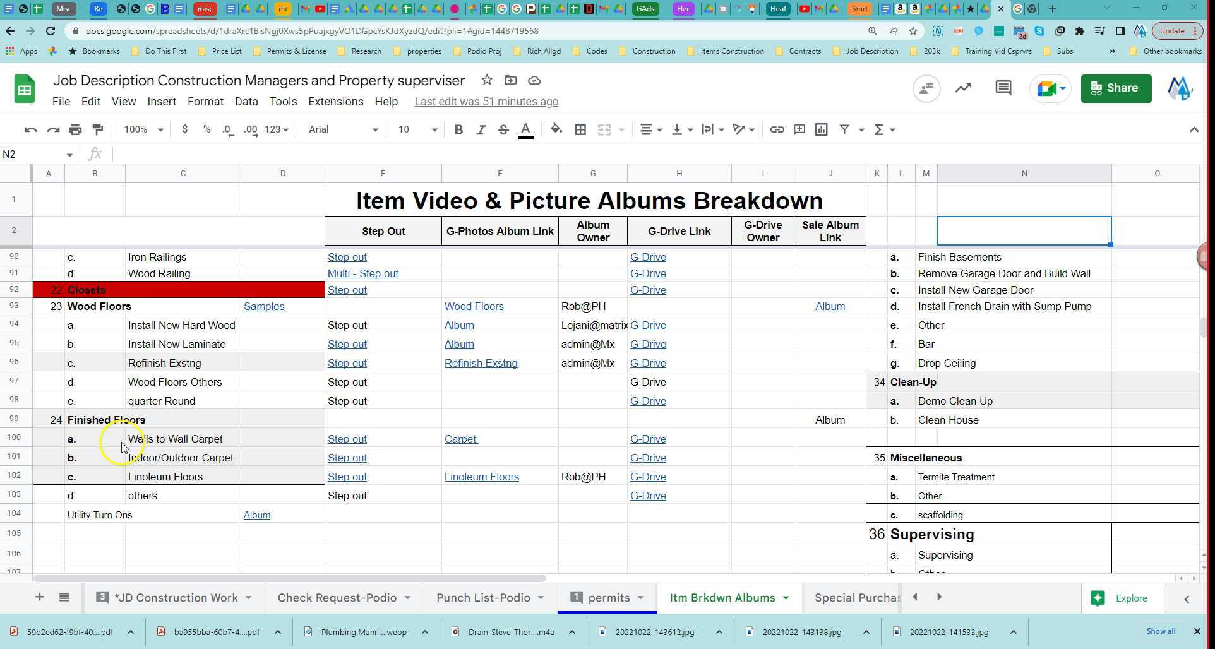
Task: Open the Extensions menu
Action: point(335,102)
